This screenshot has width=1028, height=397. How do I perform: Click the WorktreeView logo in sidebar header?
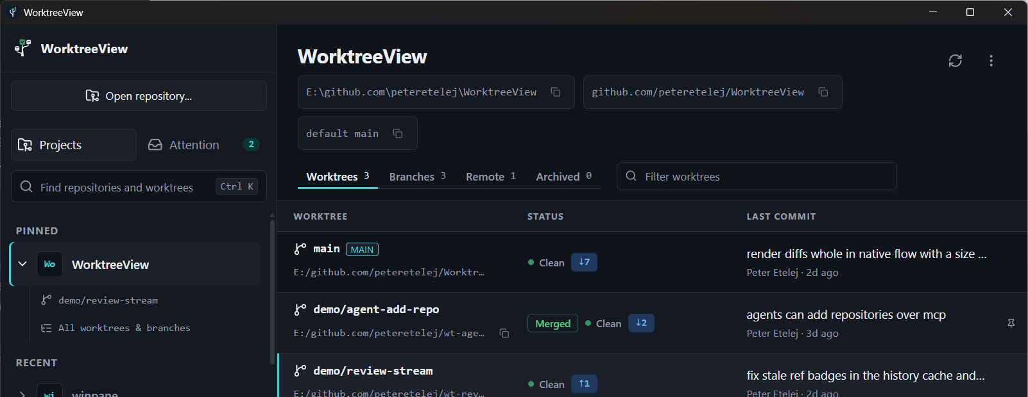(x=23, y=48)
